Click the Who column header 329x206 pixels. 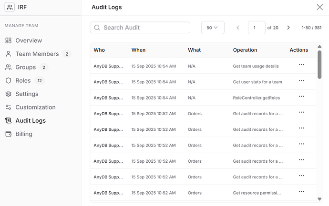coord(99,50)
